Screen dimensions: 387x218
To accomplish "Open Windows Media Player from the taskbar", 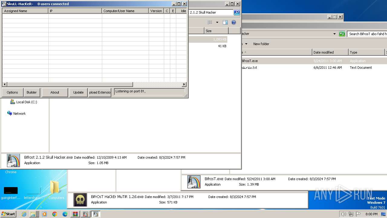I will click(44, 214).
